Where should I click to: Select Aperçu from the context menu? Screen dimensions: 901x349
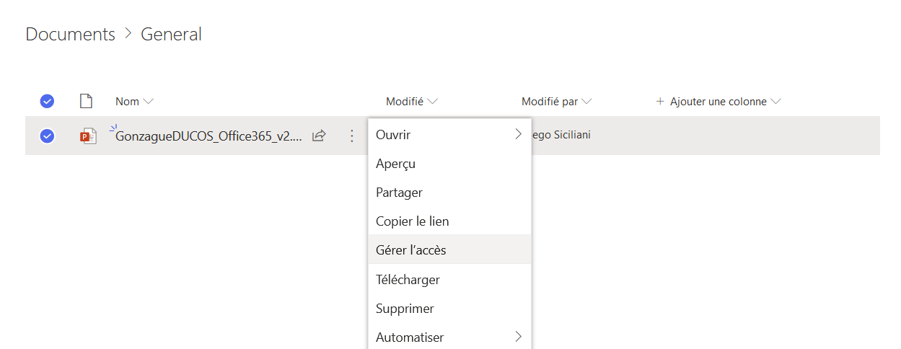[395, 164]
